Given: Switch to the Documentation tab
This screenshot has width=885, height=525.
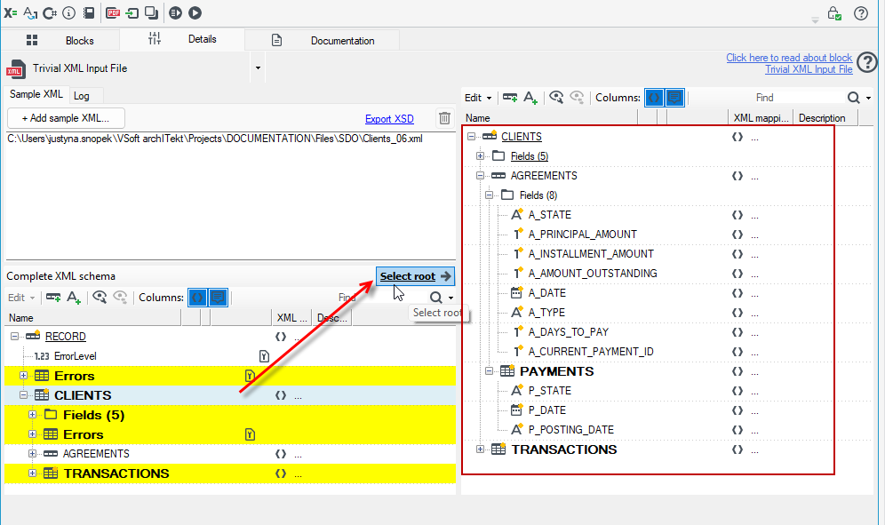Looking at the screenshot, I should point(323,40).
